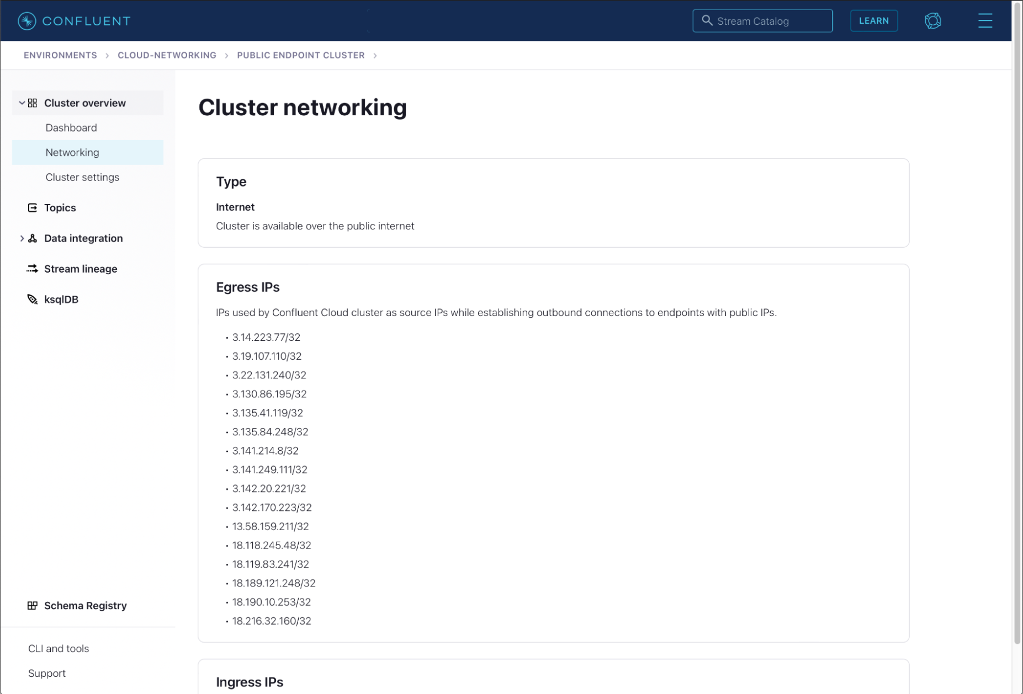Open Data integration label
The image size is (1023, 694).
coord(83,238)
